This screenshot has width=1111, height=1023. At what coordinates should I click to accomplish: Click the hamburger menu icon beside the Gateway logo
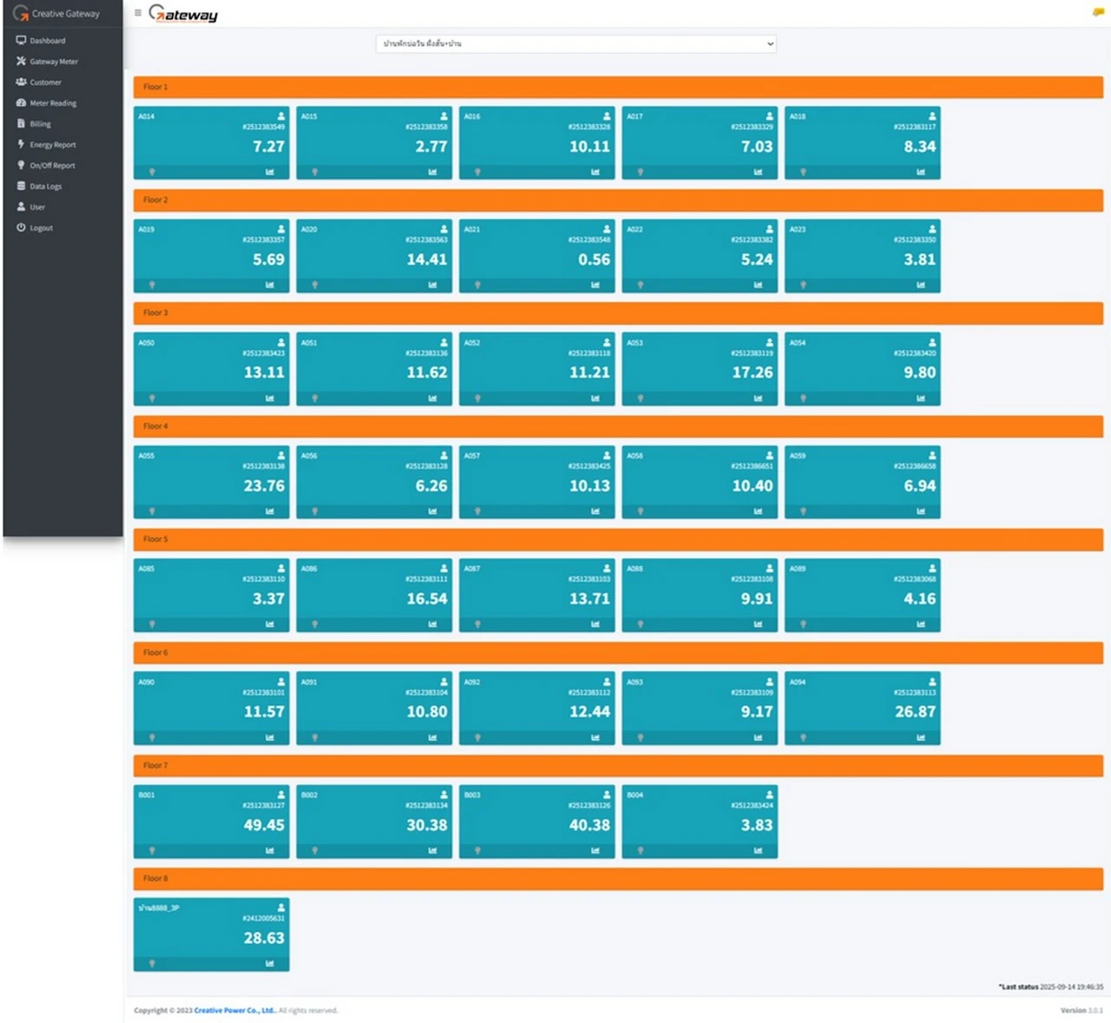coord(138,13)
